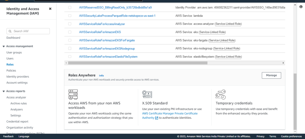Navigate to Identity providers
The width and height of the screenshot is (305, 139).
tap(18, 76)
